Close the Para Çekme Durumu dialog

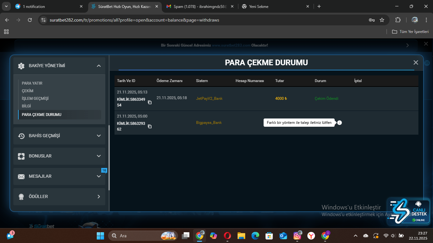click(x=416, y=62)
